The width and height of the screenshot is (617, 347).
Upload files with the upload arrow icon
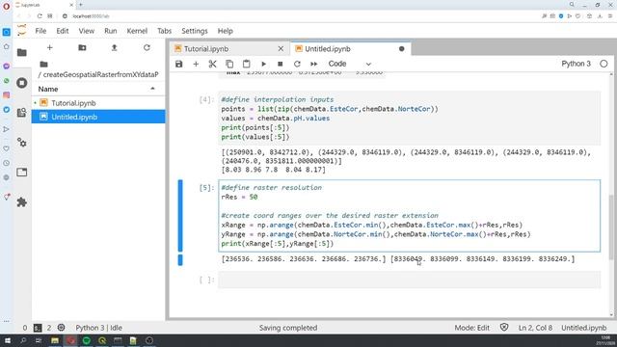pos(114,47)
